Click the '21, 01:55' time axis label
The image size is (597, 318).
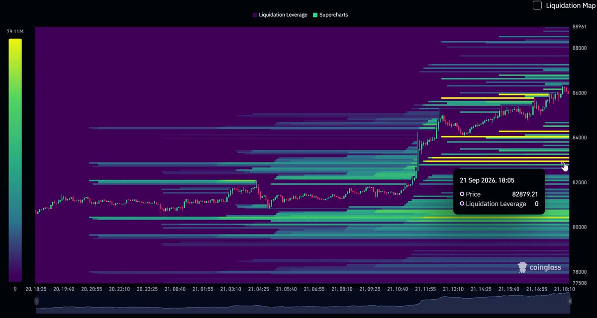pyautogui.click(x=203, y=289)
